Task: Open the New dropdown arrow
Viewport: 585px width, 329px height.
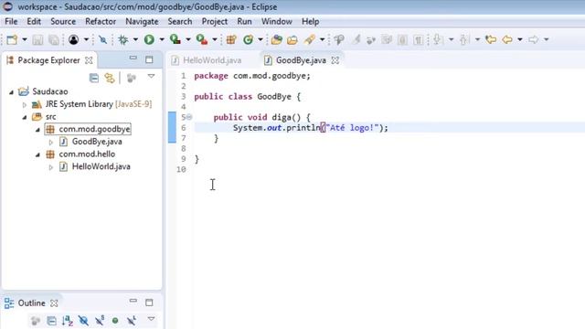Action: coord(25,39)
